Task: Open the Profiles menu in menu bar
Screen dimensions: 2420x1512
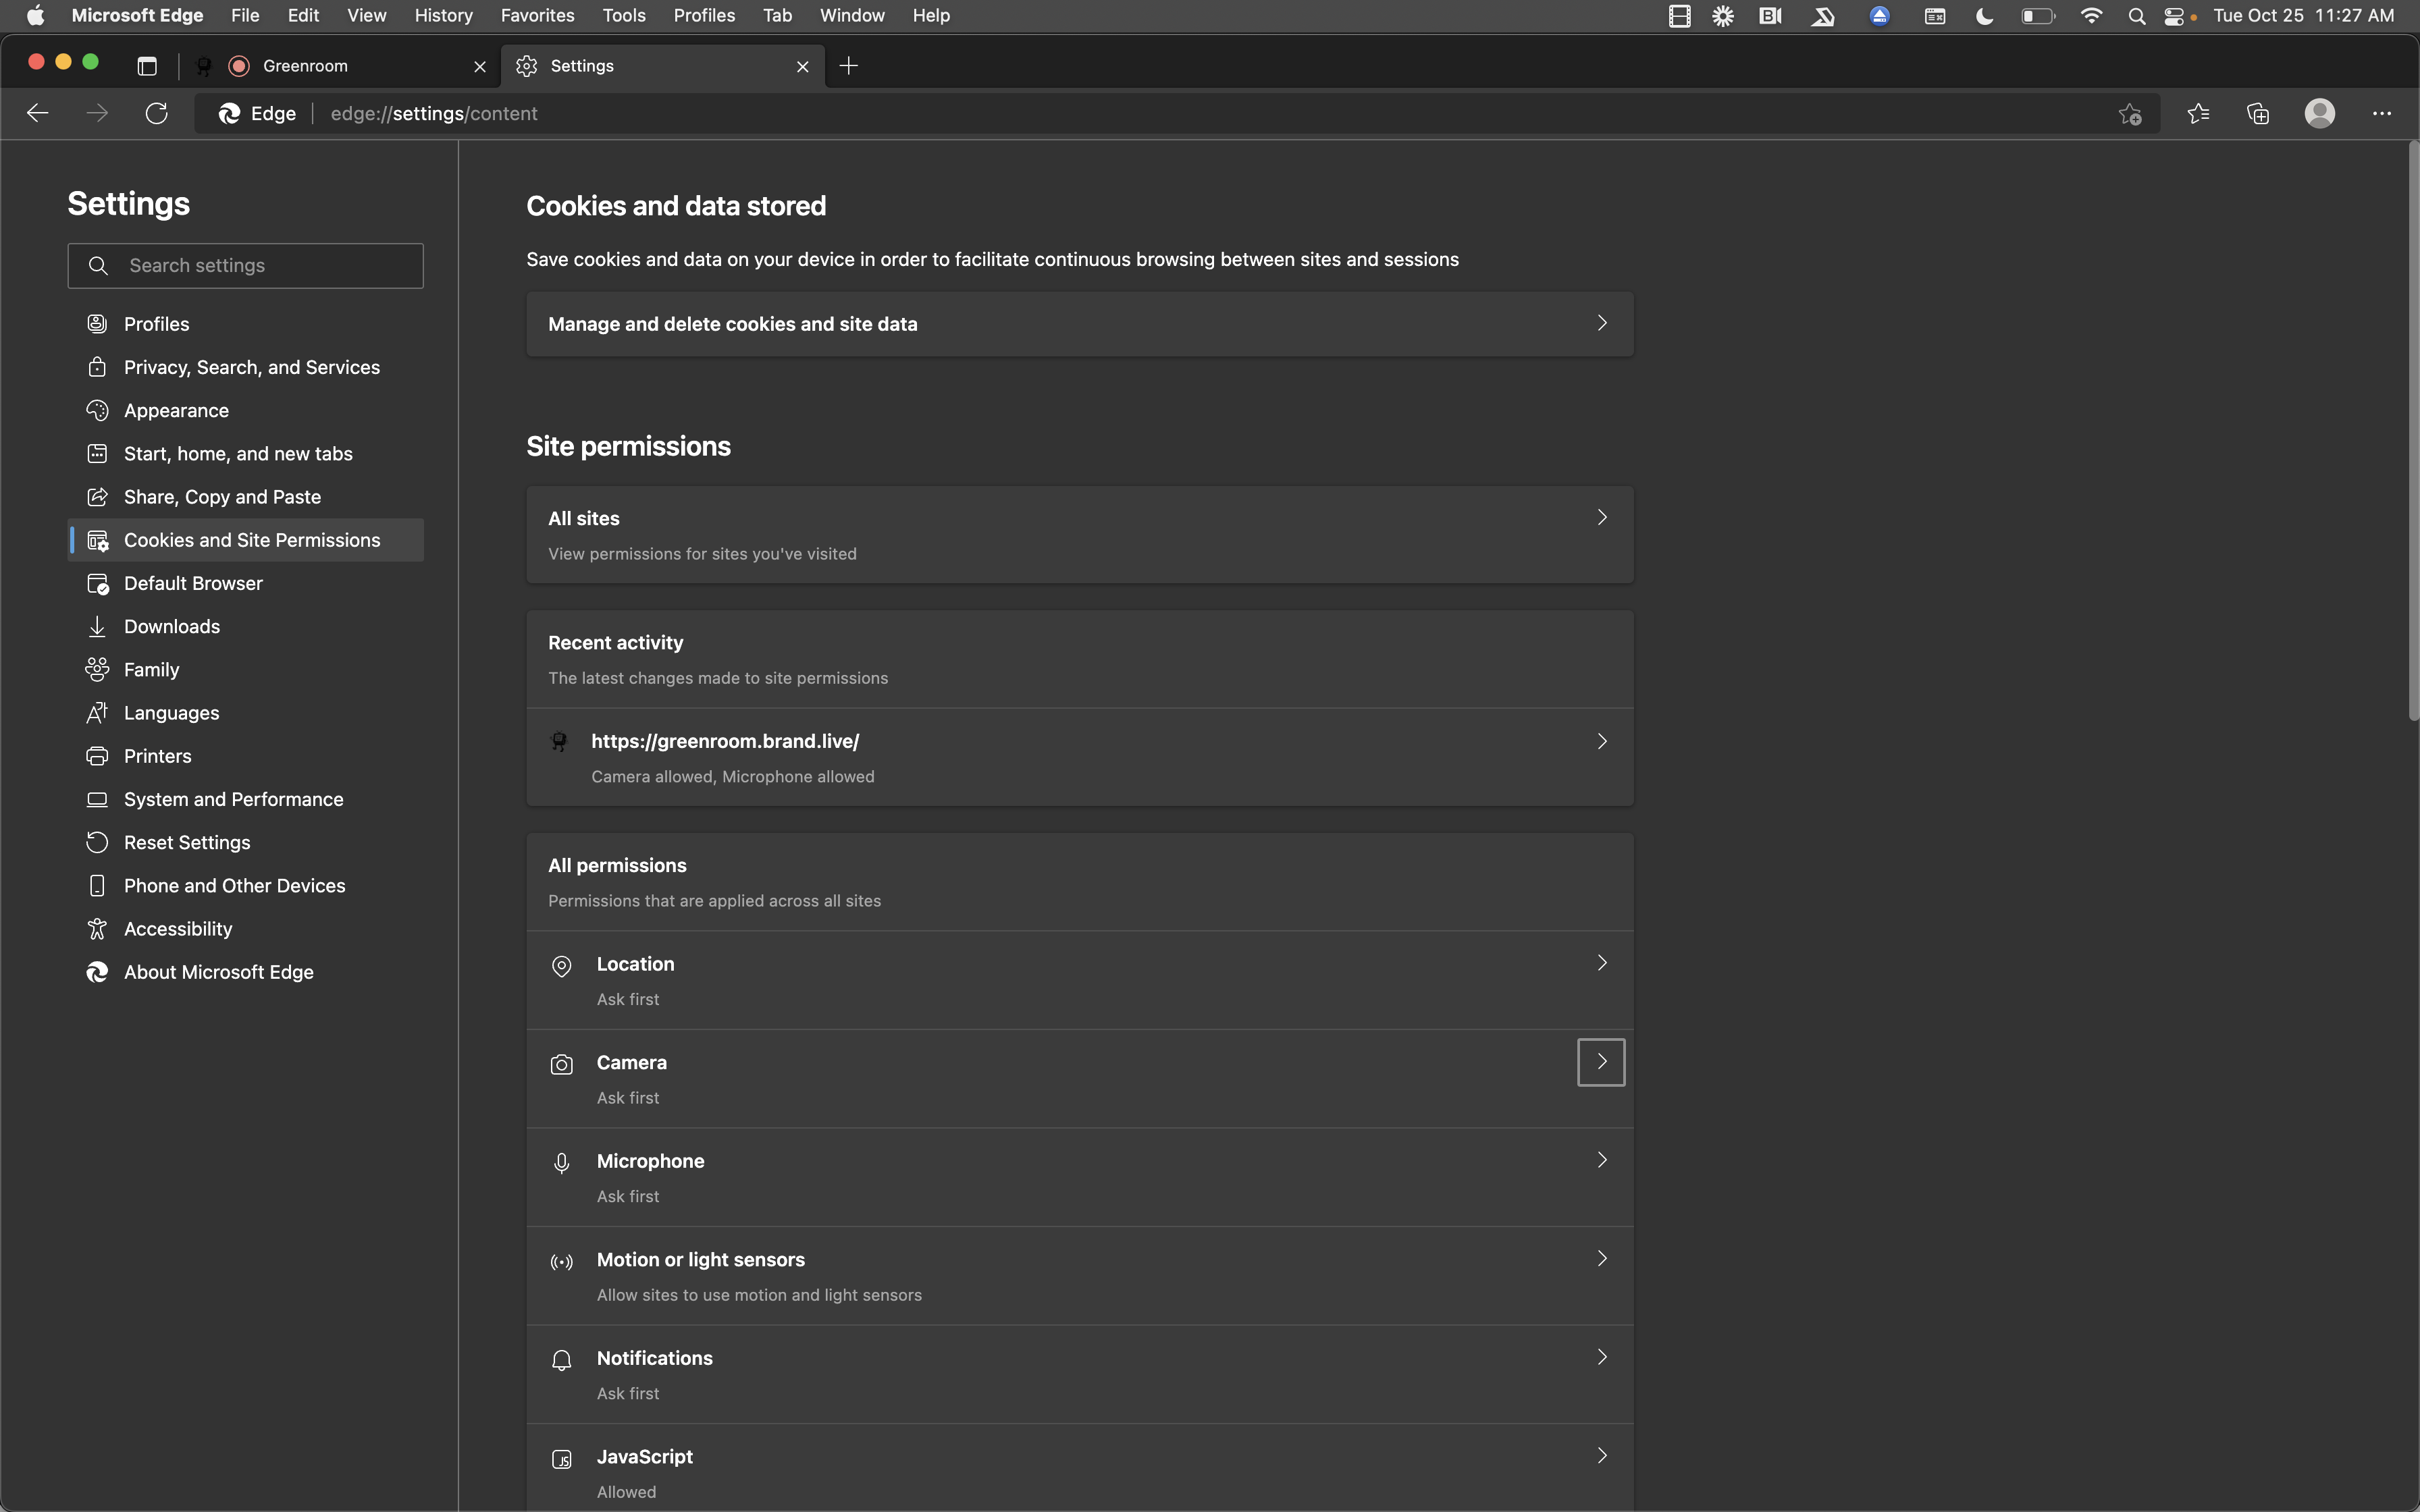Action: 704,16
